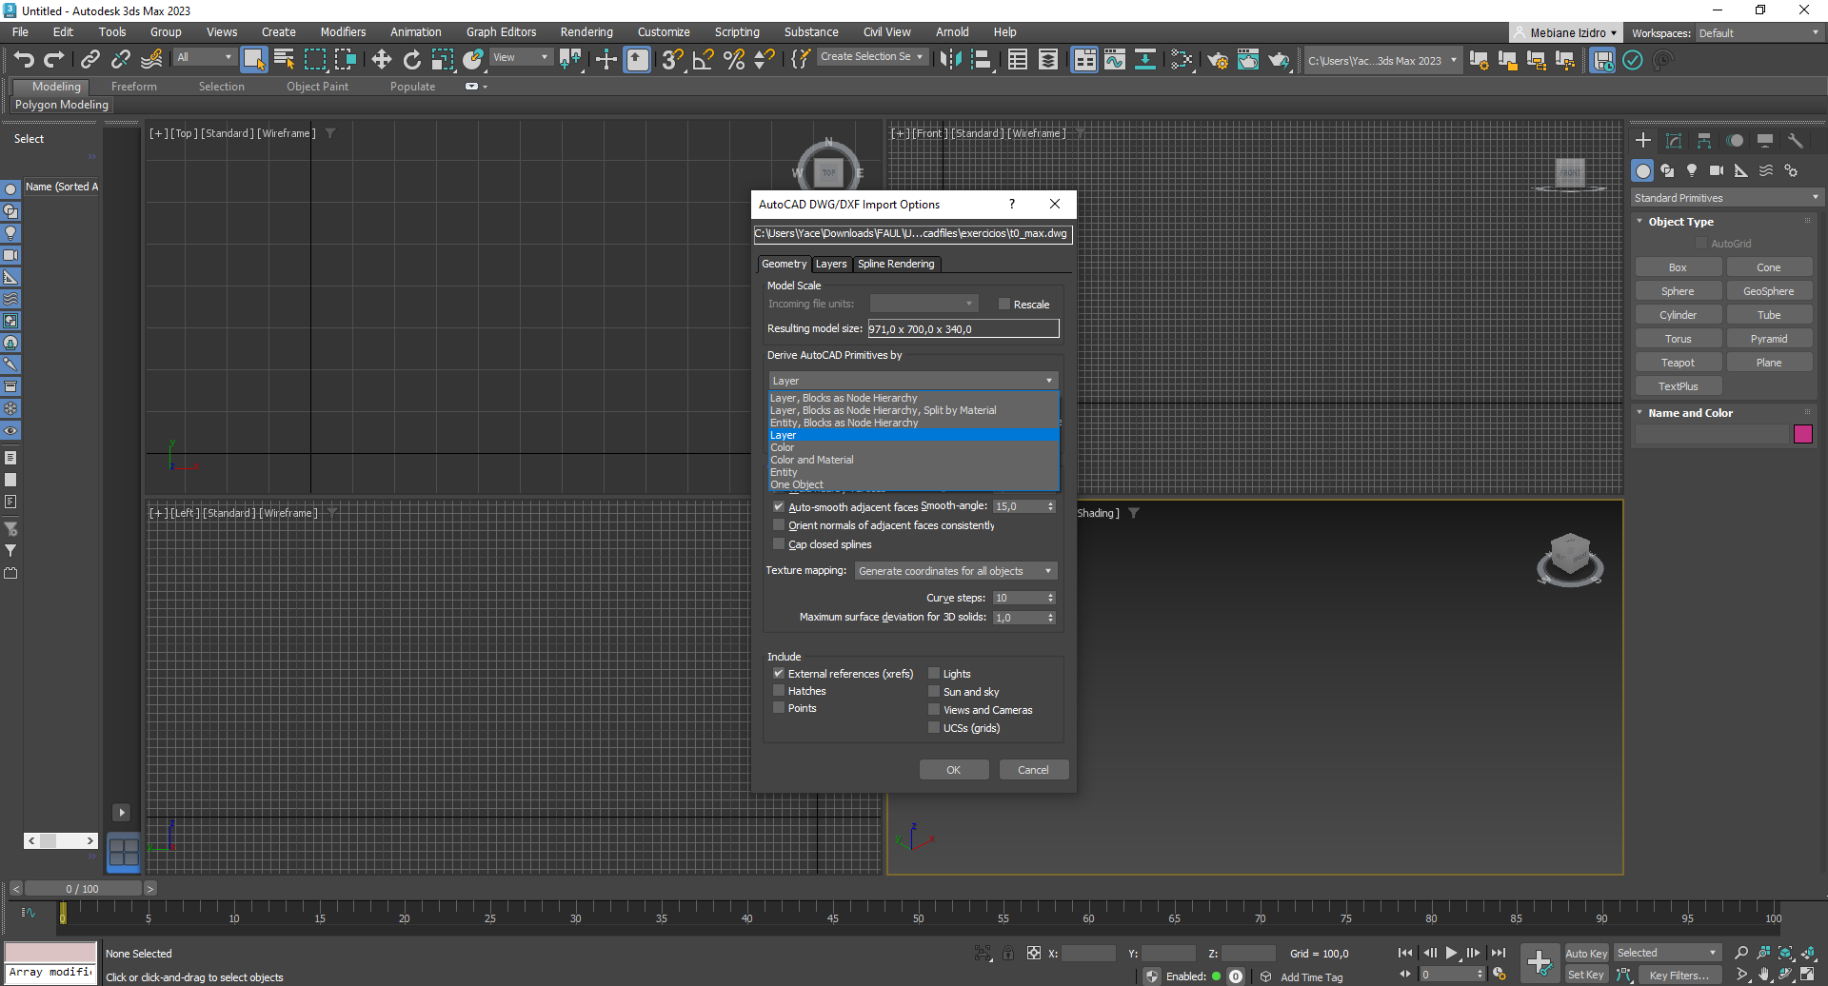This screenshot has height=986, width=1828.
Task: Enable the Rescale checkbox
Action: (1003, 305)
